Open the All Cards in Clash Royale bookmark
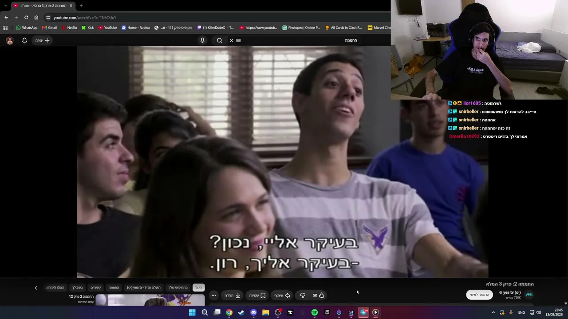Screen dimensions: 568x319 tap(343, 27)
